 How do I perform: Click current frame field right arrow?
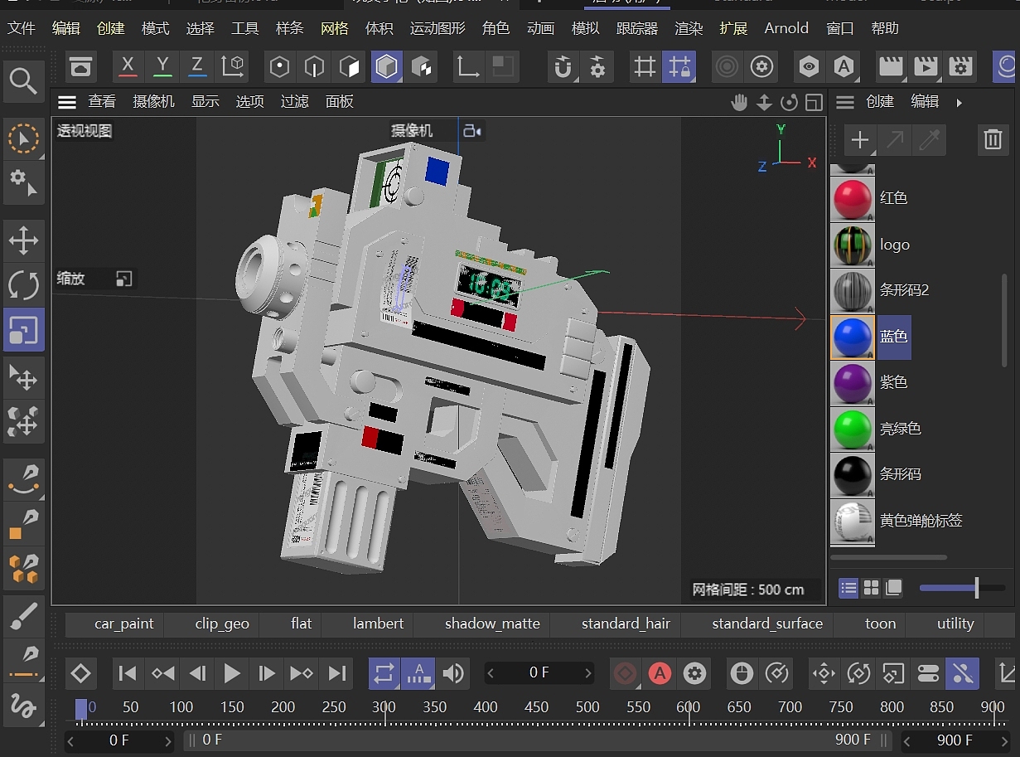[588, 673]
